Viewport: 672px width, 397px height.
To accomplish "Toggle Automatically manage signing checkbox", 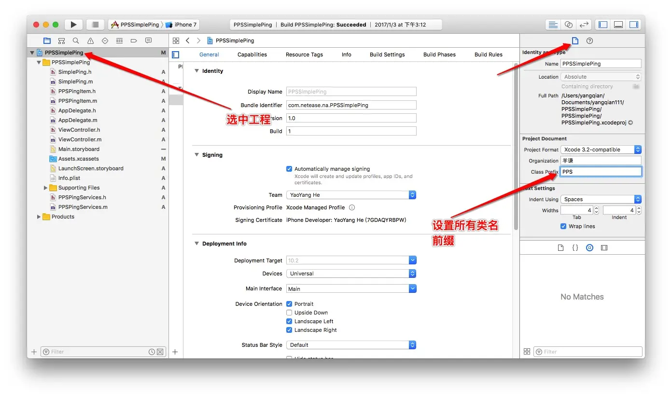I will (x=289, y=169).
